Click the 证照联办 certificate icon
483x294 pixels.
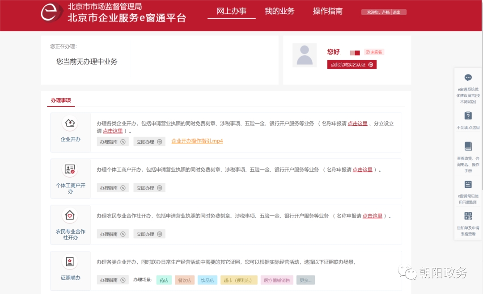70,262
